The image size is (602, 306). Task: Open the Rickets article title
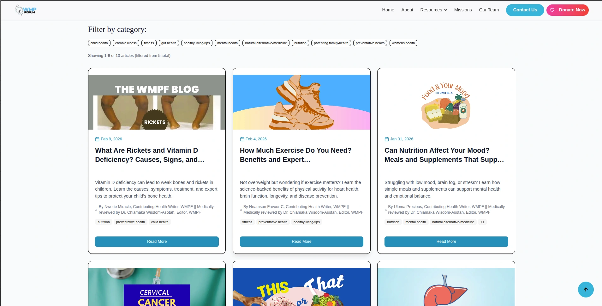click(150, 155)
